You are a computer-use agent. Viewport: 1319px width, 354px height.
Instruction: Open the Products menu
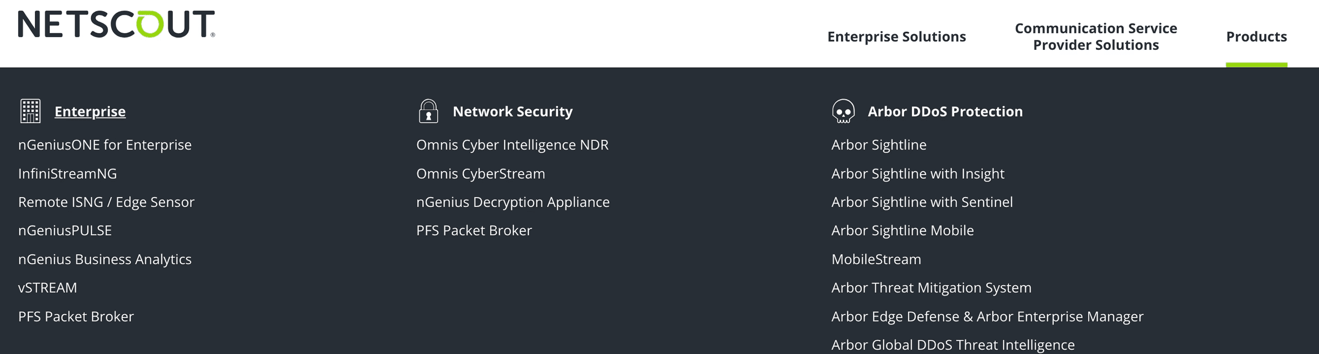(x=1256, y=37)
